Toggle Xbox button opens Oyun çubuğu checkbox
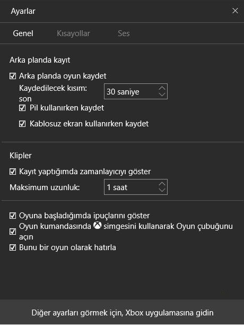Image resolution: width=244 pixels, height=325 pixels. 13,232
